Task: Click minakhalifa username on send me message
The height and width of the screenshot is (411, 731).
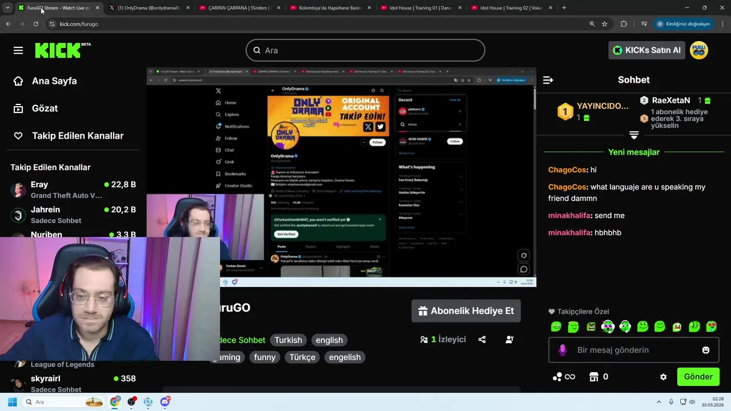Action: tap(569, 216)
